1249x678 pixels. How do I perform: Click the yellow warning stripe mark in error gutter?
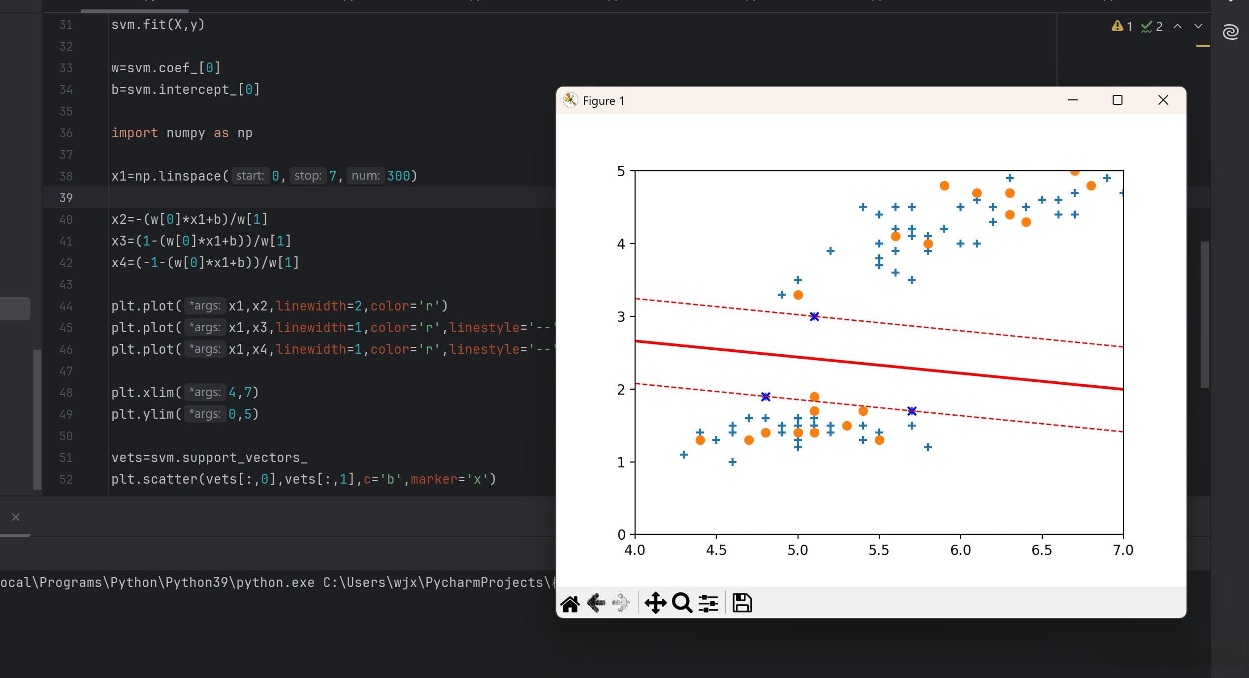[1203, 46]
